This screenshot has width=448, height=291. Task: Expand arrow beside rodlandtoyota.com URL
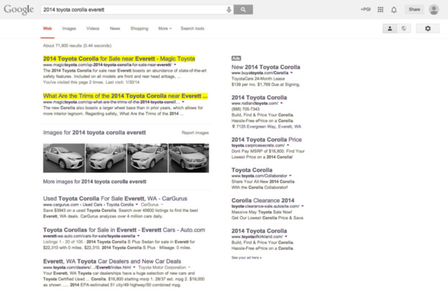282,103
